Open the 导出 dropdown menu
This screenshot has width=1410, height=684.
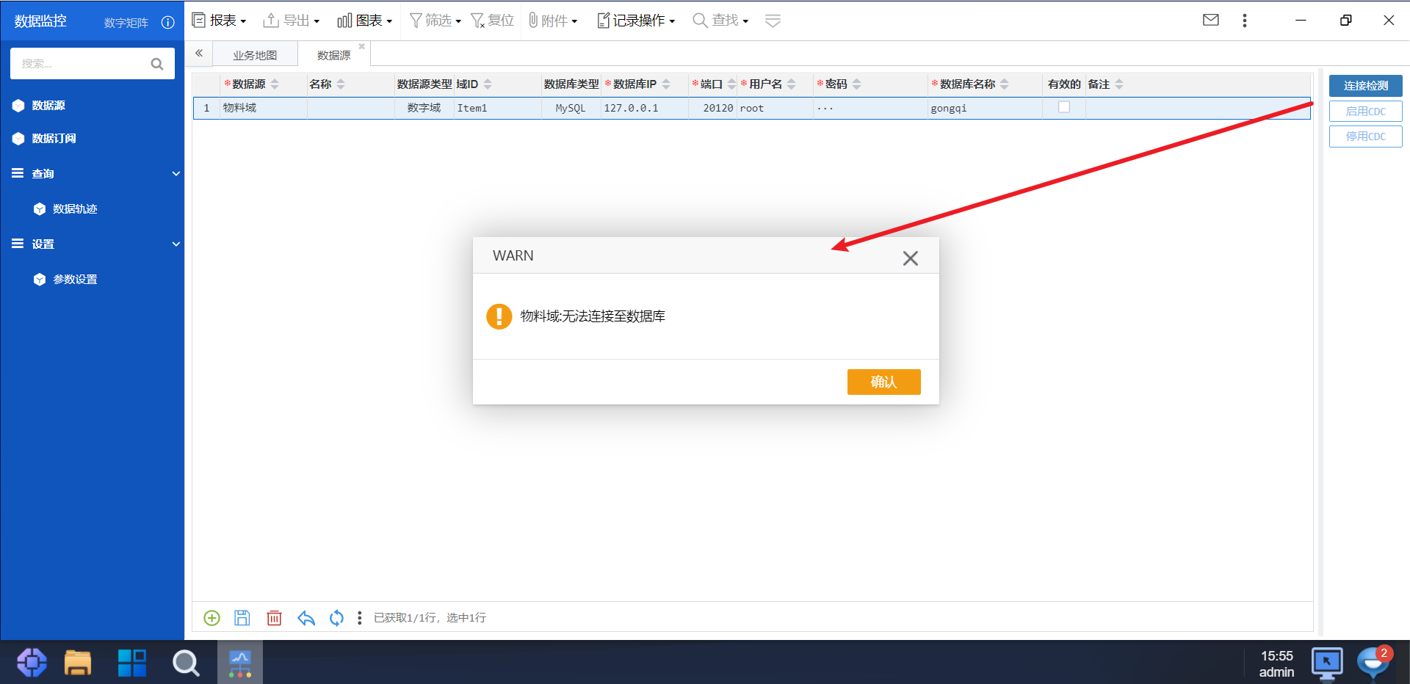tap(292, 21)
